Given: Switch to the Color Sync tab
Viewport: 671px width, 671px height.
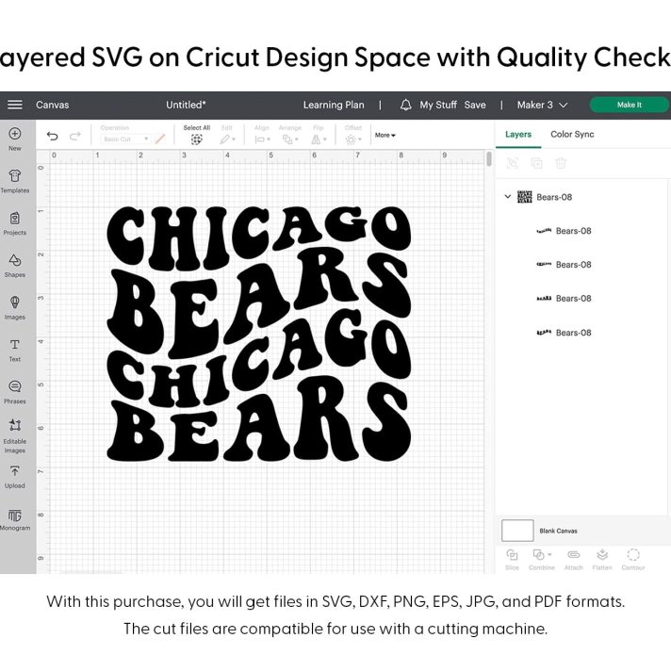Looking at the screenshot, I should tap(572, 135).
